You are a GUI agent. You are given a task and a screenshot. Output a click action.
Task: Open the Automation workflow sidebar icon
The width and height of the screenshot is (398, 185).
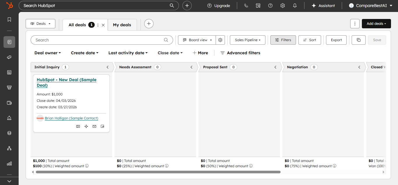(x=9, y=148)
